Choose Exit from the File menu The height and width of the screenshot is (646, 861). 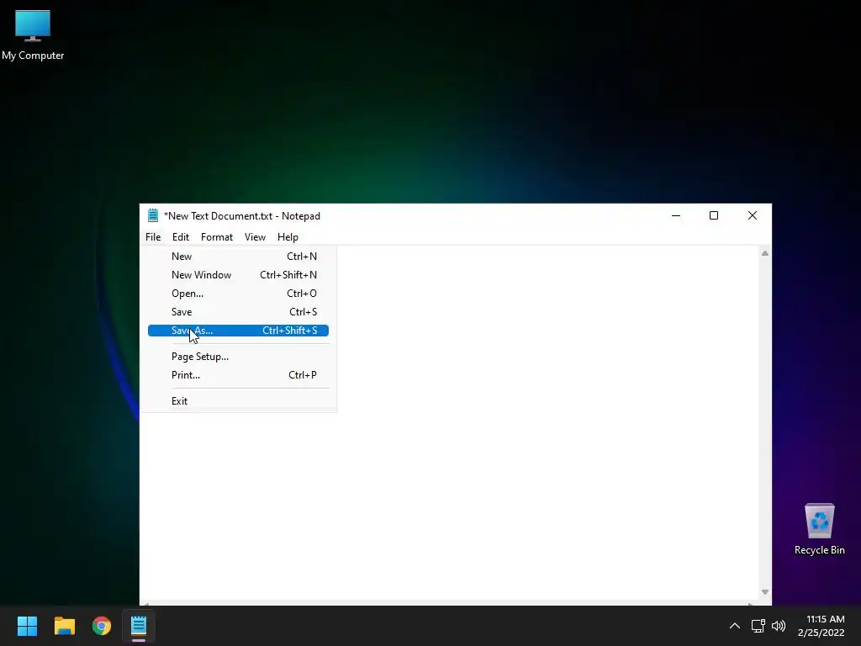coord(238,401)
